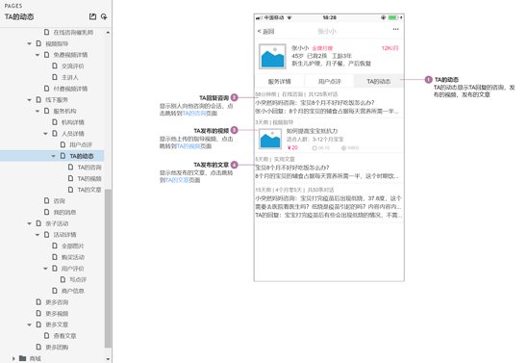Click purple annotation marker number 1
Image resolution: width=529 pixels, height=363 pixels.
pyautogui.click(x=428, y=80)
